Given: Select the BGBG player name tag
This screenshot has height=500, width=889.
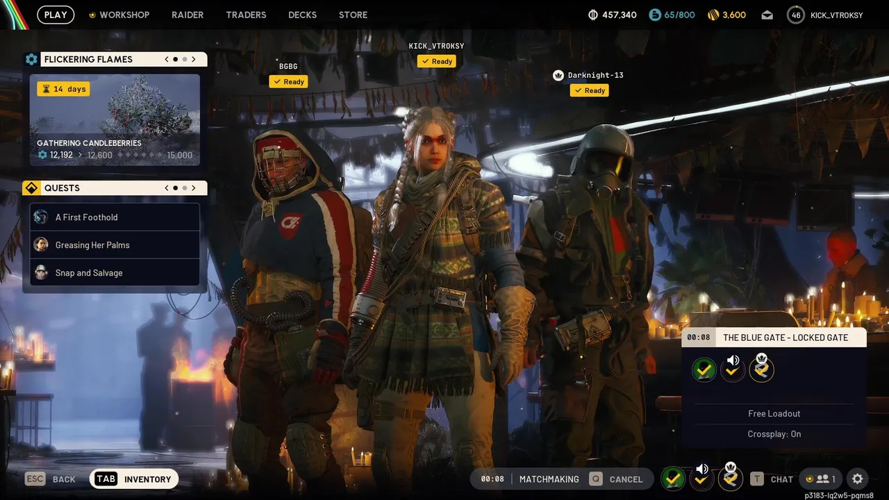Looking at the screenshot, I should [288, 67].
